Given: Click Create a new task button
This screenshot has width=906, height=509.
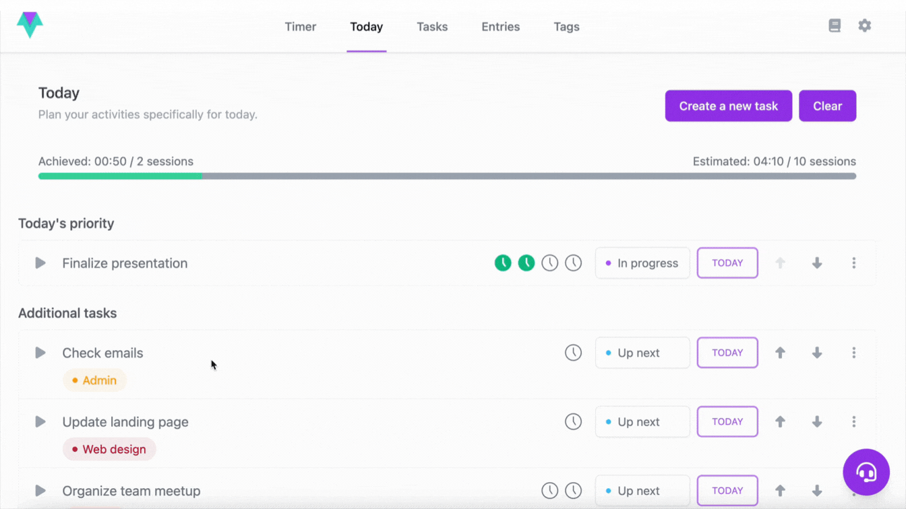Looking at the screenshot, I should [728, 106].
